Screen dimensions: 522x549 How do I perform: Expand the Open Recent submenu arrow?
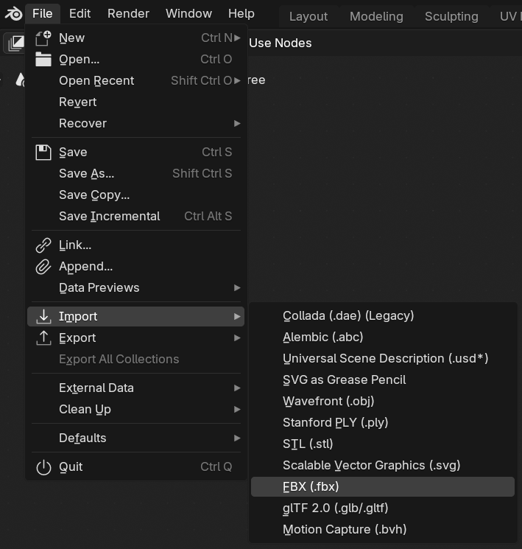point(237,80)
